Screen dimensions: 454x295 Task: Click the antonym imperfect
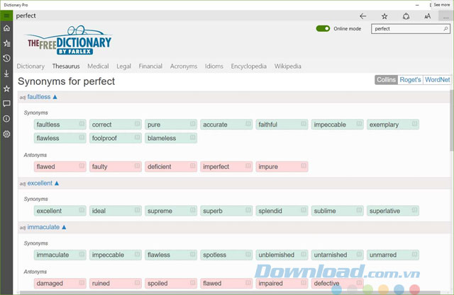point(226,167)
